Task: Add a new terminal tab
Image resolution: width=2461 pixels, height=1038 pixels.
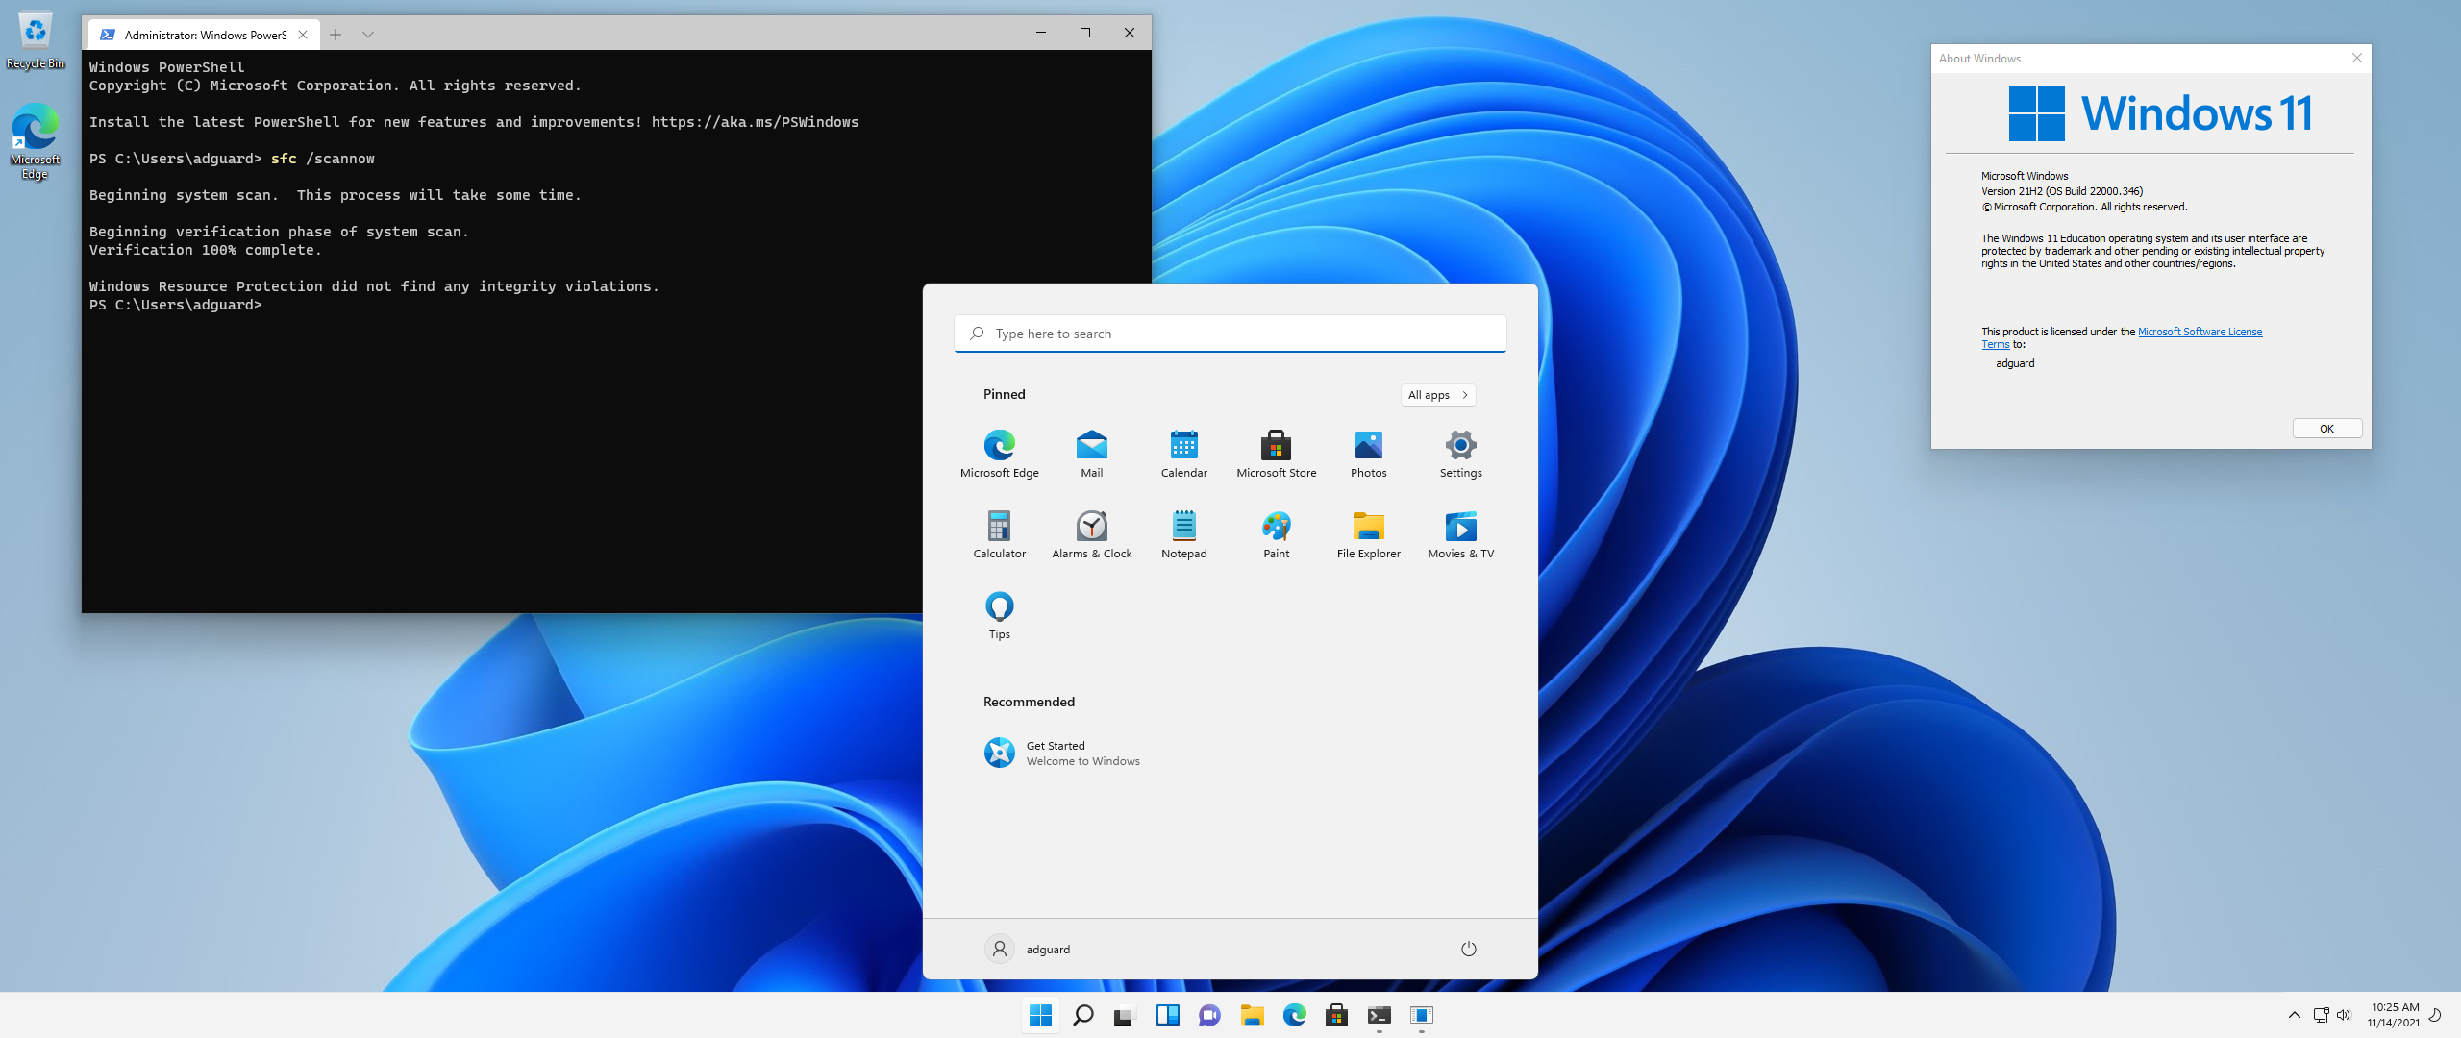Action: 336,35
